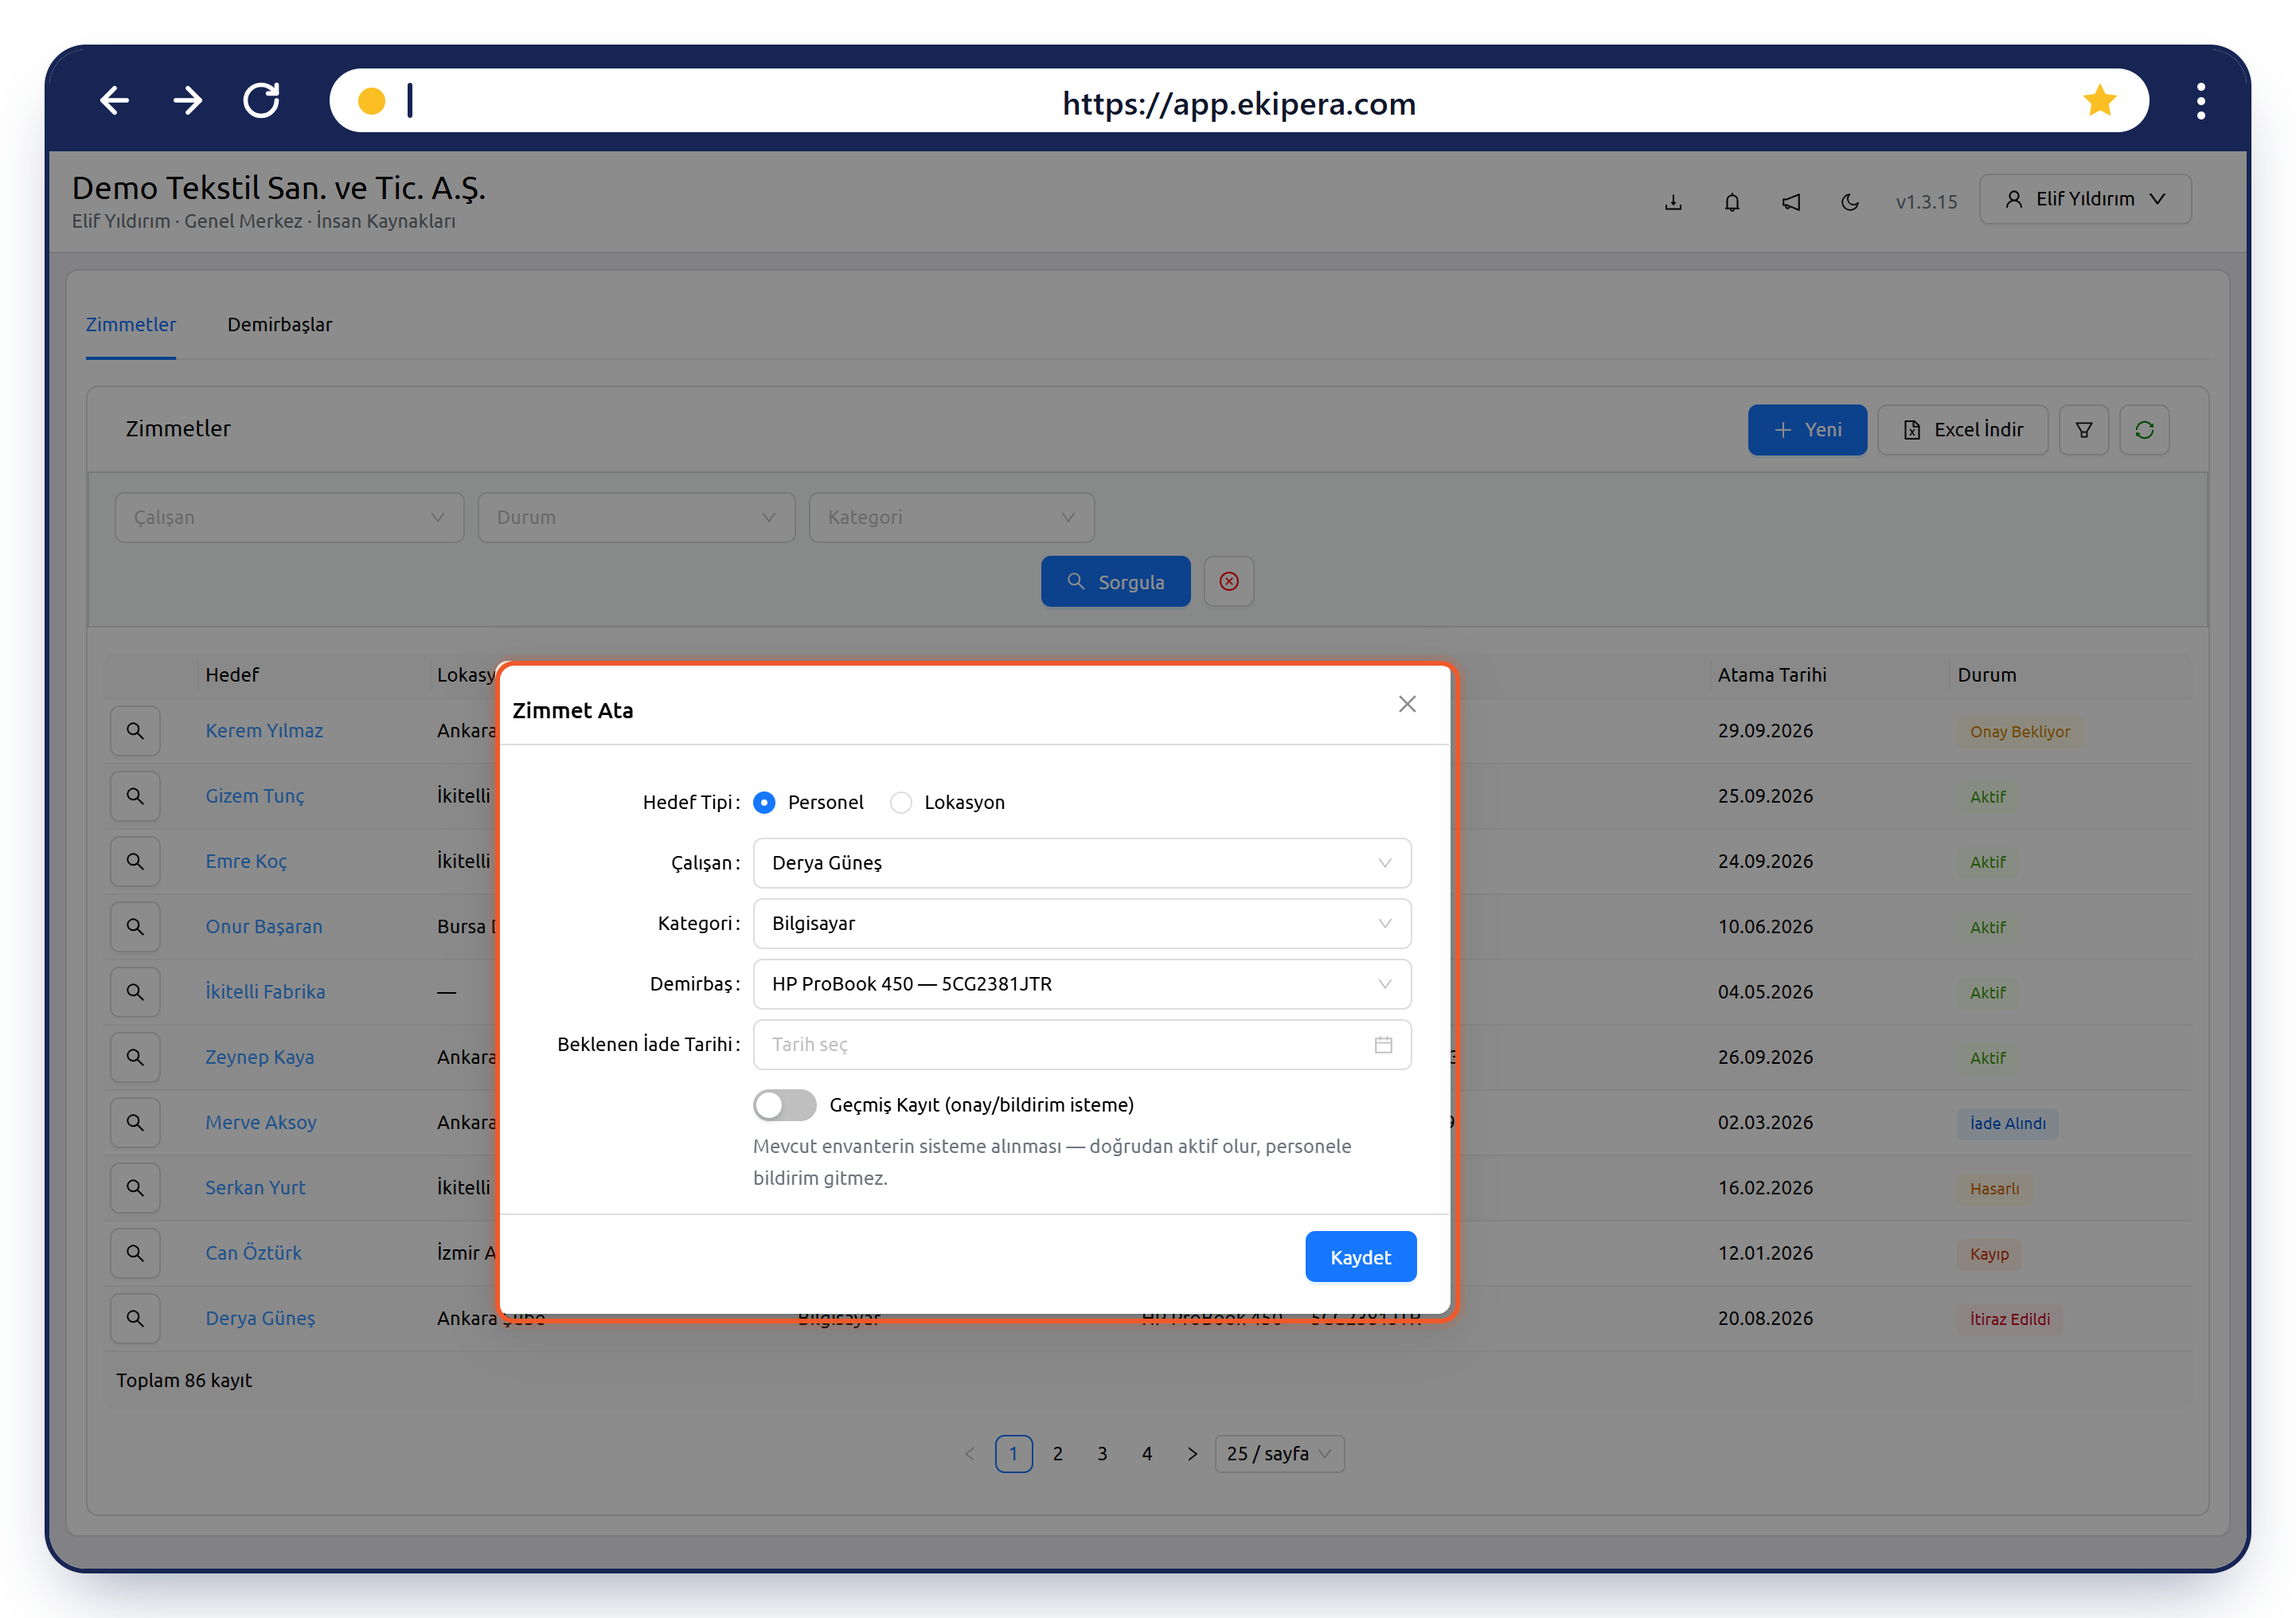Open the 25 / sayfa page size dropdown

(x=1279, y=1453)
